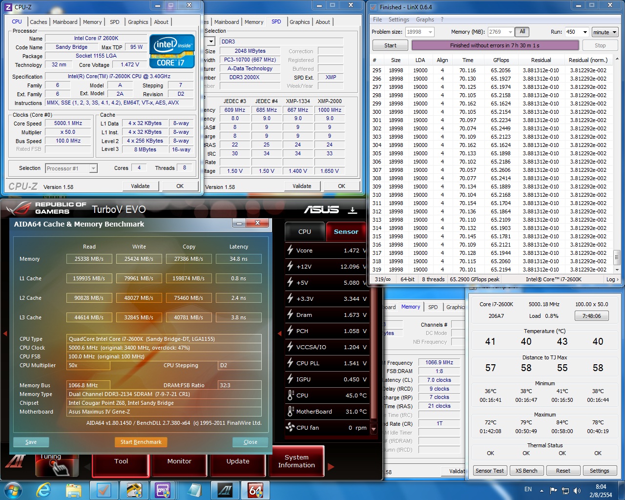Click the network tray icon
The width and height of the screenshot is (625, 500).
565,490
